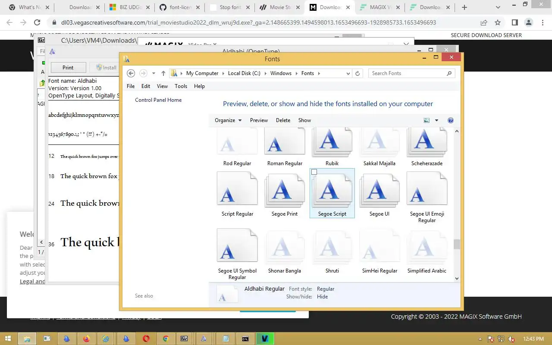Image resolution: width=552 pixels, height=345 pixels.
Task: Select the Scheherazade font icon
Action: tap(427, 142)
